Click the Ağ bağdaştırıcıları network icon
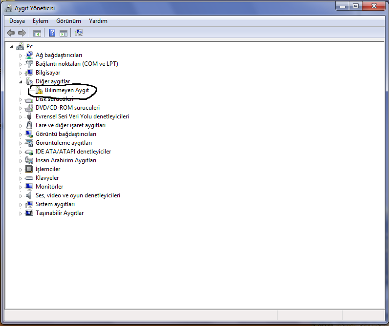This screenshot has height=326, width=389. (x=29, y=55)
